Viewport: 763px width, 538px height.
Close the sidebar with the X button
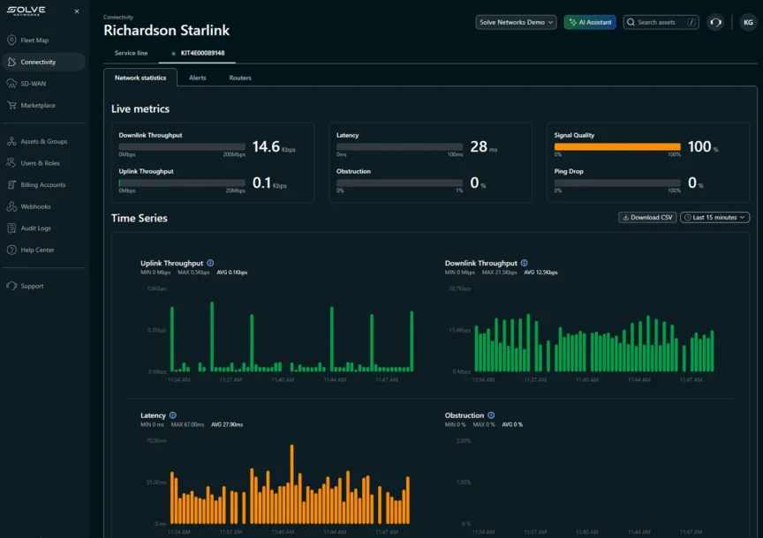[x=76, y=11]
